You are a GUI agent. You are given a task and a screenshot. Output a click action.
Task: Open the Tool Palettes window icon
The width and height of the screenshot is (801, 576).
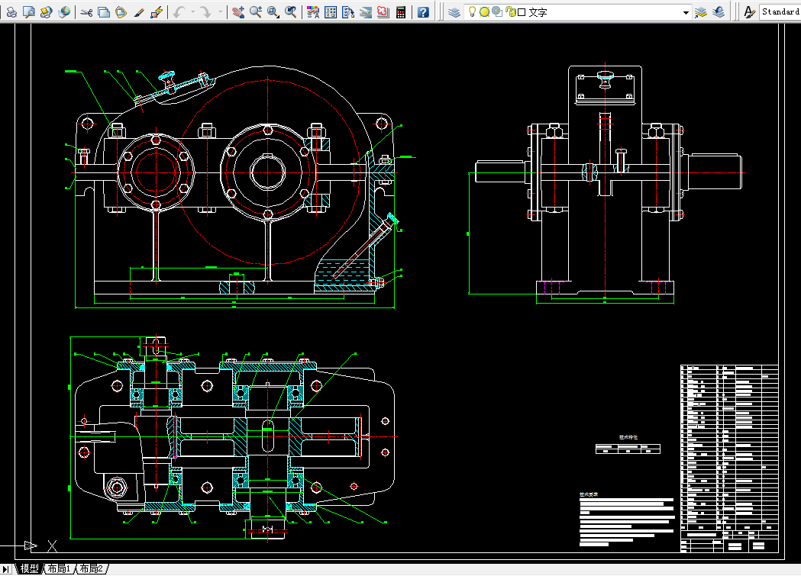pos(348,11)
